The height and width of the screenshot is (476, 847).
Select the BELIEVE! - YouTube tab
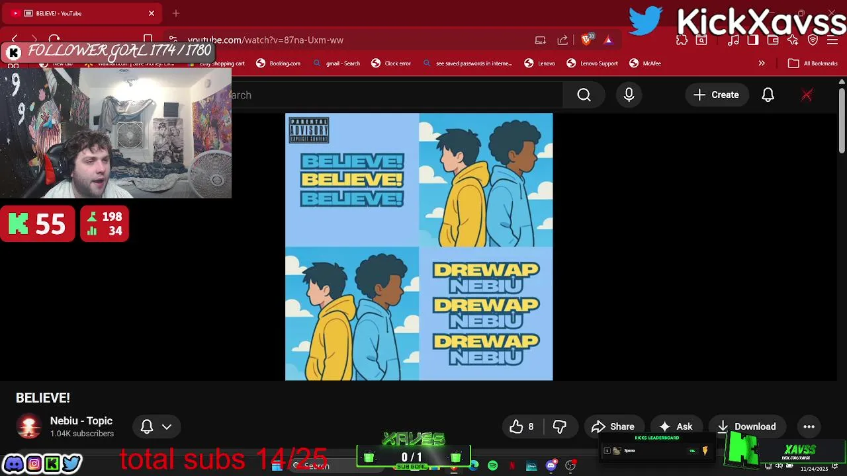tap(83, 13)
